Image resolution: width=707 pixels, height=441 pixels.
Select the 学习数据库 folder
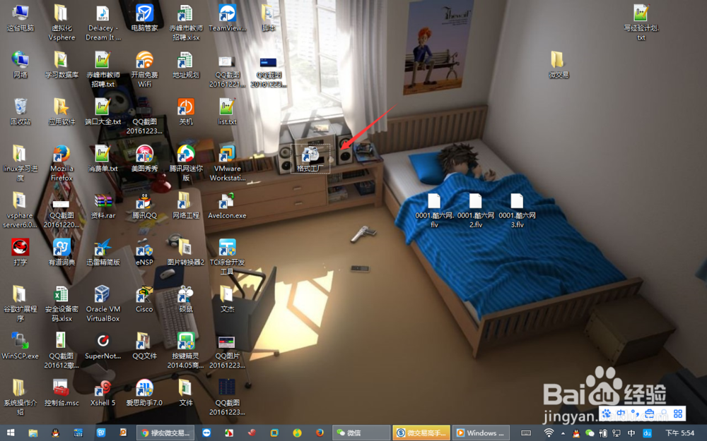tap(62, 65)
